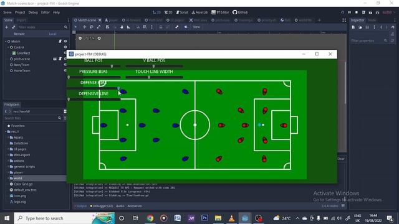Expand the Assets folder
Image resolution: width=399 pixels, height=224 pixels.
[x=8, y=138]
